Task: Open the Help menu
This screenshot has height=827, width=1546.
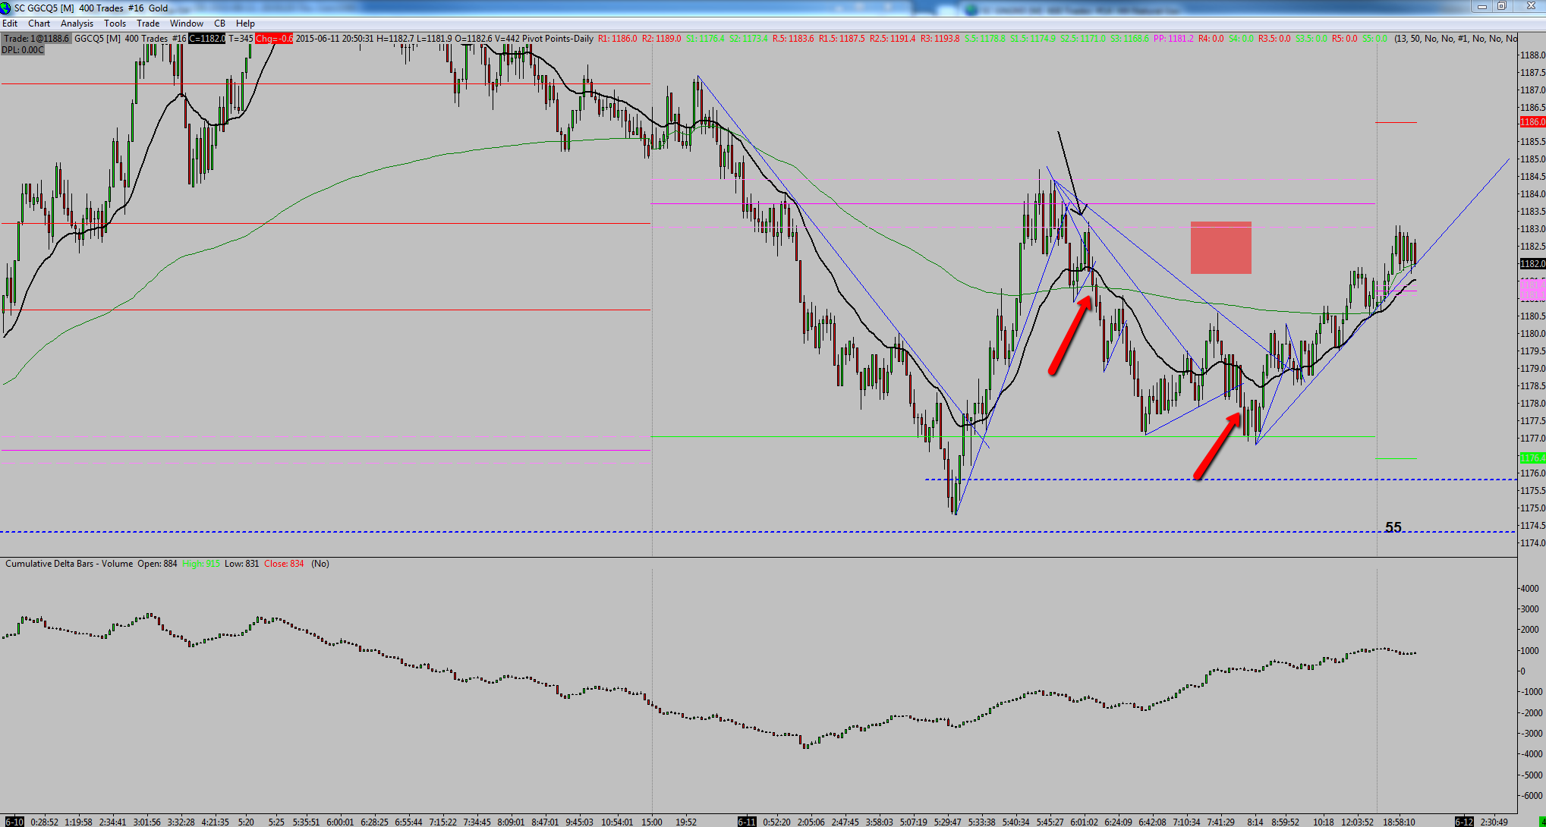Action: tap(245, 24)
